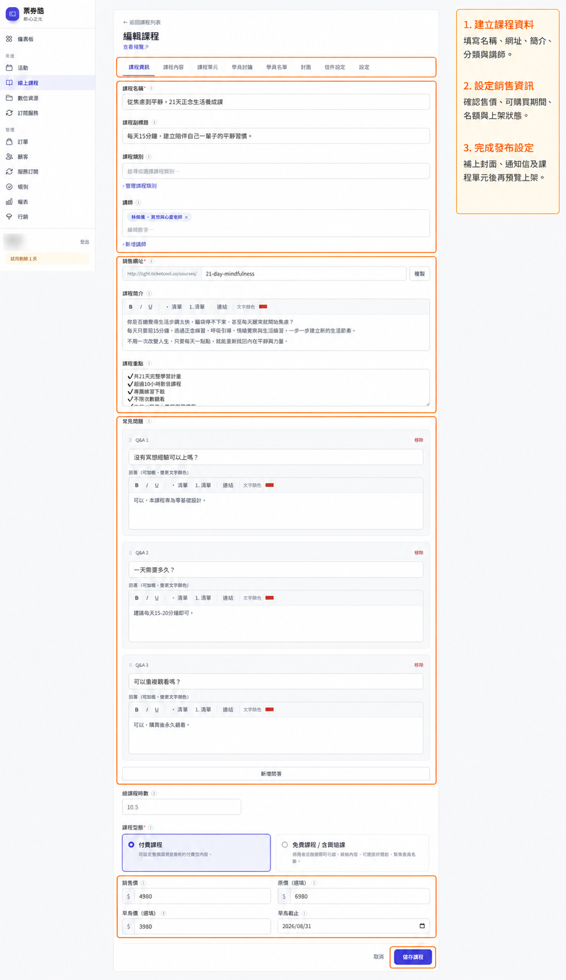This screenshot has width=566, height=980.
Task: Open the 儀表板 dashboard icon in sidebar
Action: pos(9,39)
